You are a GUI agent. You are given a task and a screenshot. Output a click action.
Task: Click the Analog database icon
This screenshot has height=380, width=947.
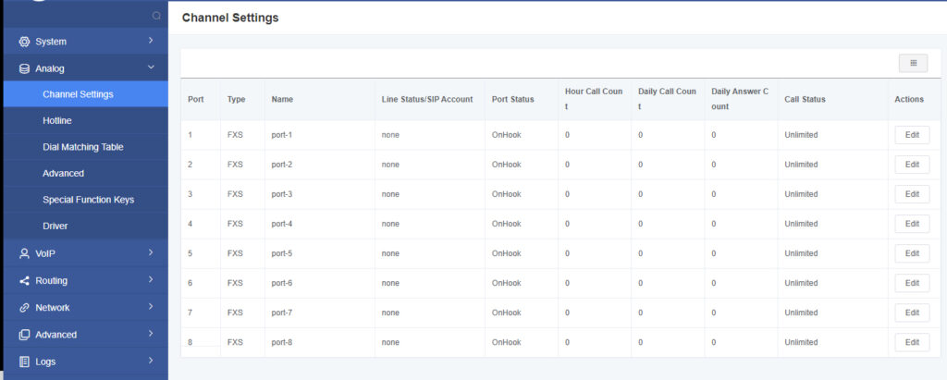pos(25,68)
